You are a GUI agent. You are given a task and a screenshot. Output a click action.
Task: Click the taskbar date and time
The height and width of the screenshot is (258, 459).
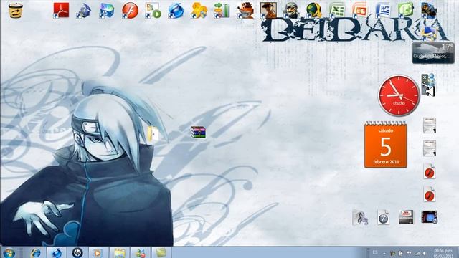pos(443,253)
